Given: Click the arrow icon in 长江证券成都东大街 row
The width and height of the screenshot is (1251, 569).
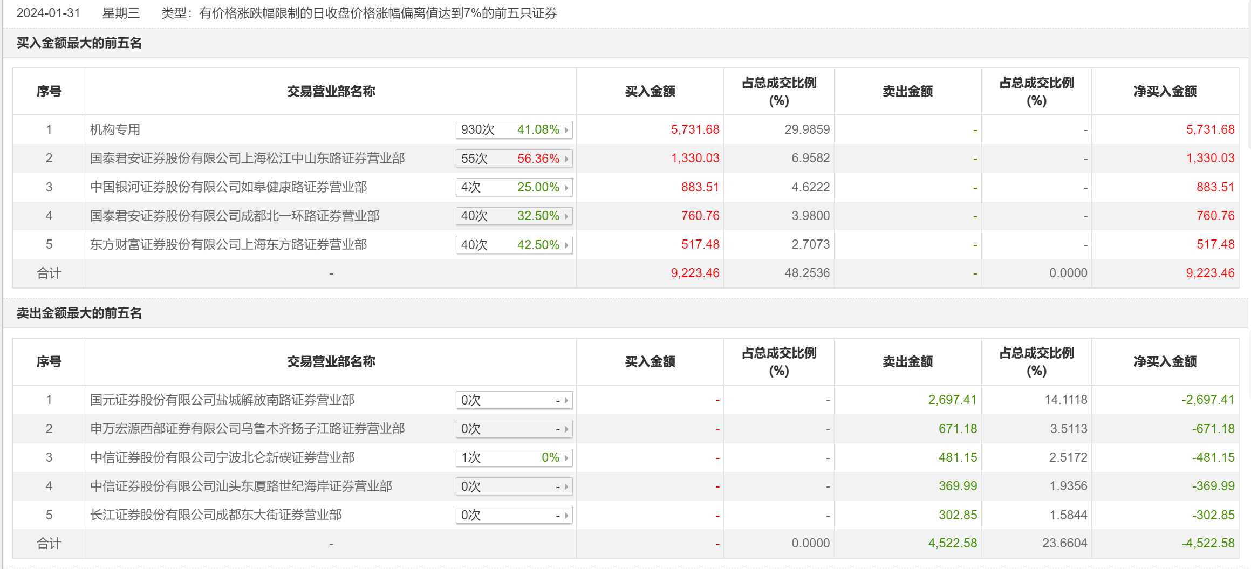Looking at the screenshot, I should (566, 516).
